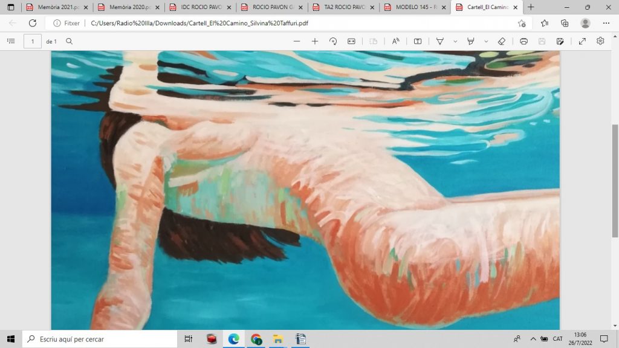Click the Save as icon
Image resolution: width=619 pixels, height=348 pixels.
[560, 41]
